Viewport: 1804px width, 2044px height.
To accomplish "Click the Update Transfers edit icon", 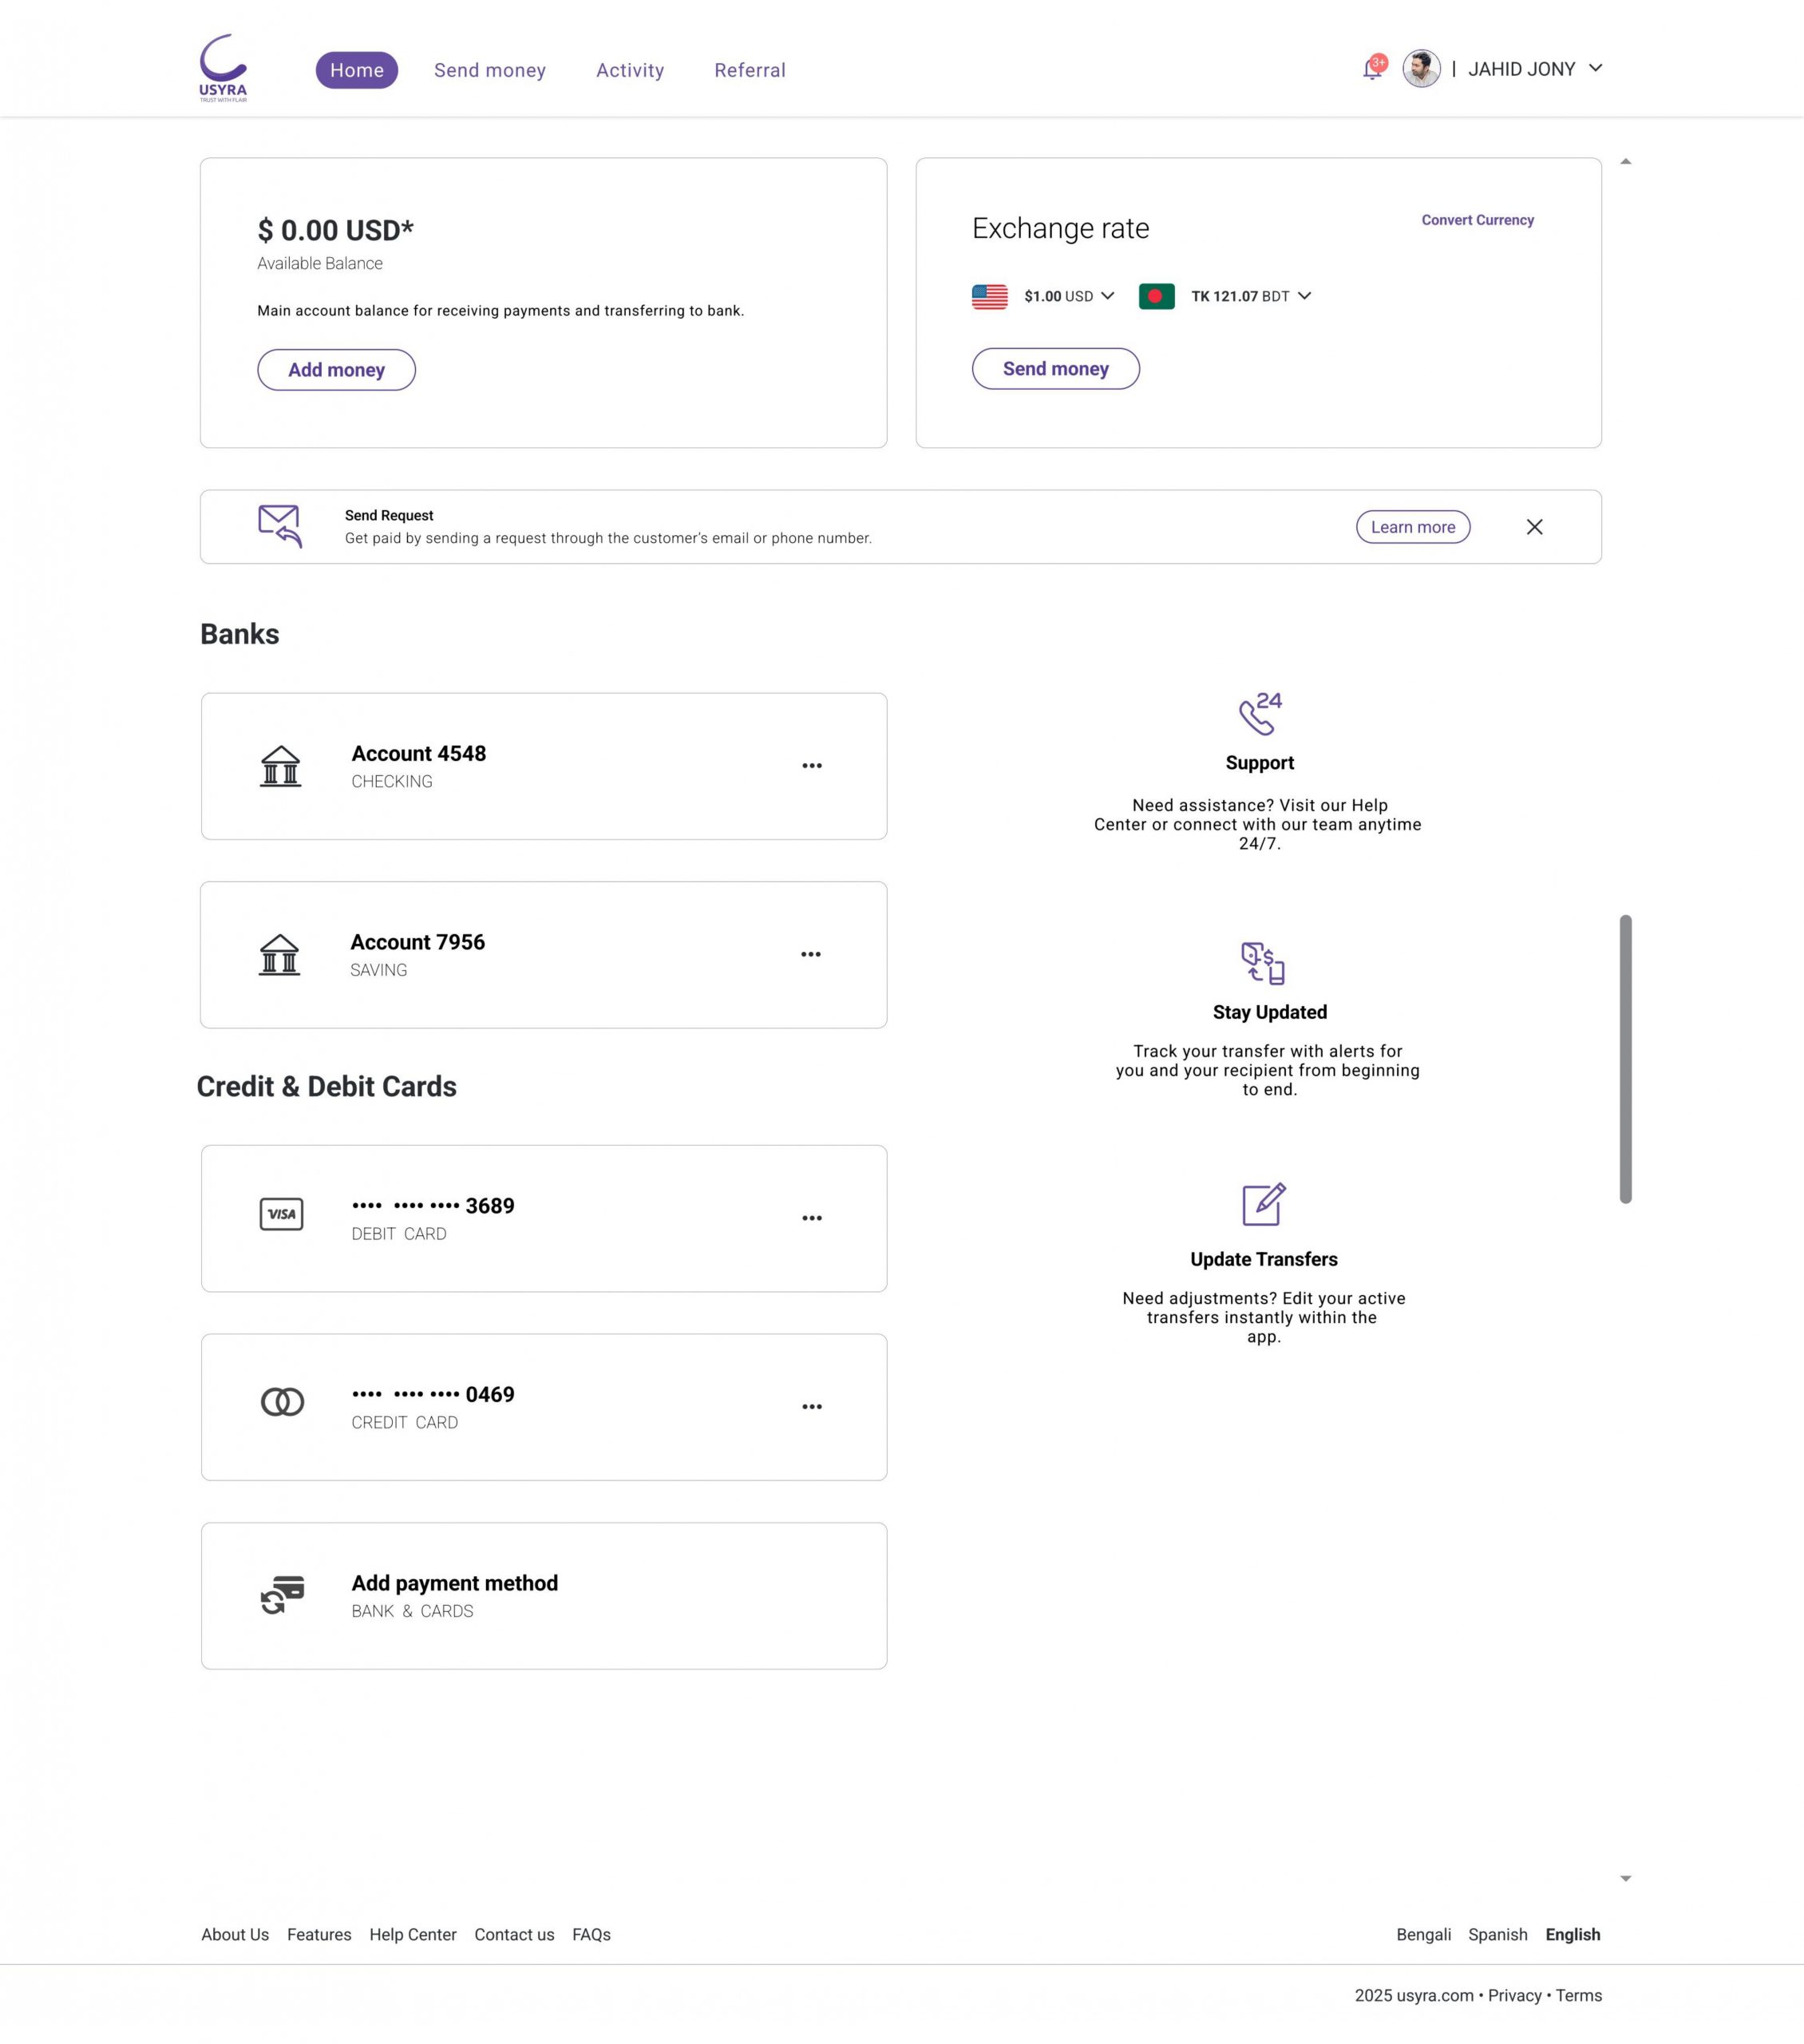I will pos(1263,1204).
